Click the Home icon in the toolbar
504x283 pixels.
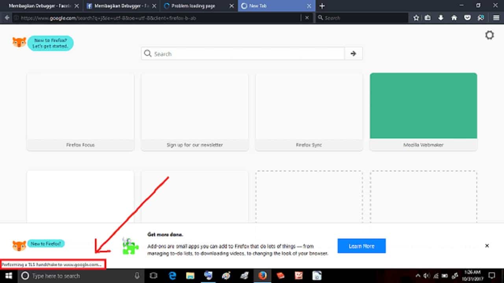pyautogui.click(x=454, y=18)
